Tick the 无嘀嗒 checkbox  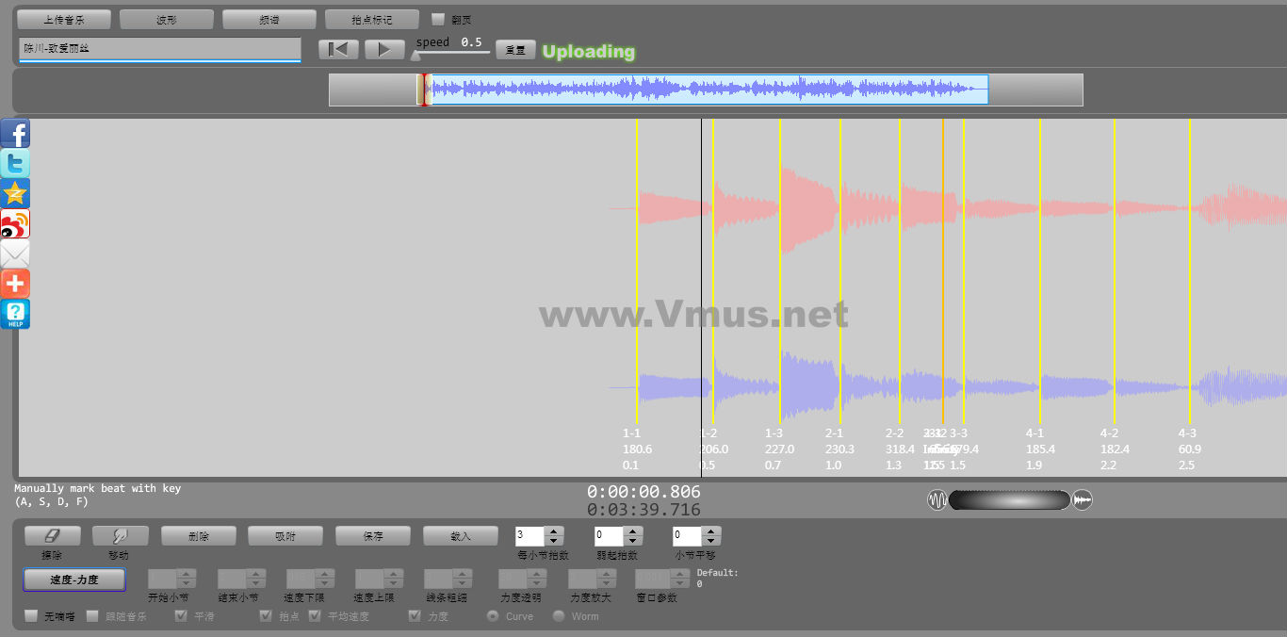[32, 616]
